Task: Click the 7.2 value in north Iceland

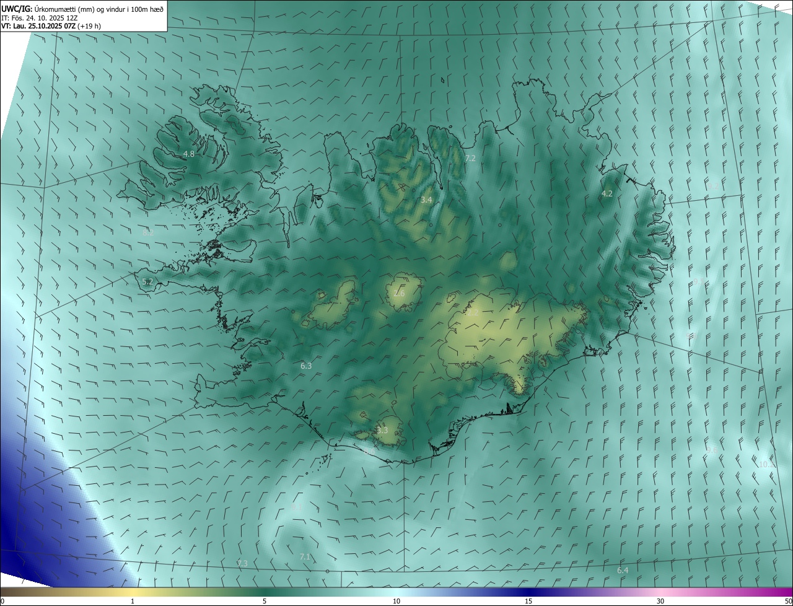Action: pos(470,159)
